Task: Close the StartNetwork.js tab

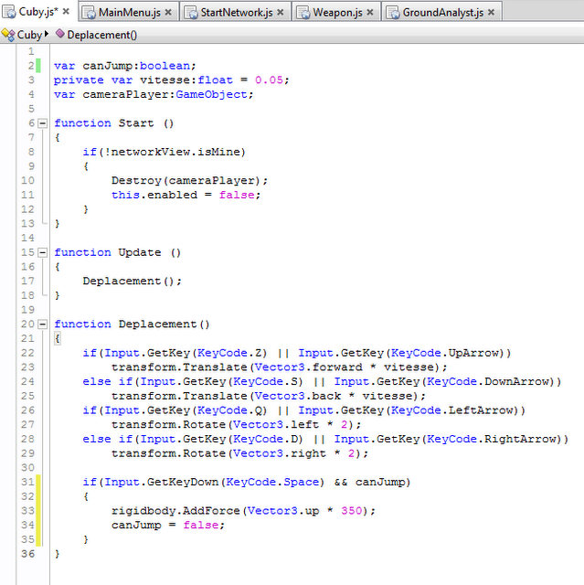Action: tap(280, 12)
